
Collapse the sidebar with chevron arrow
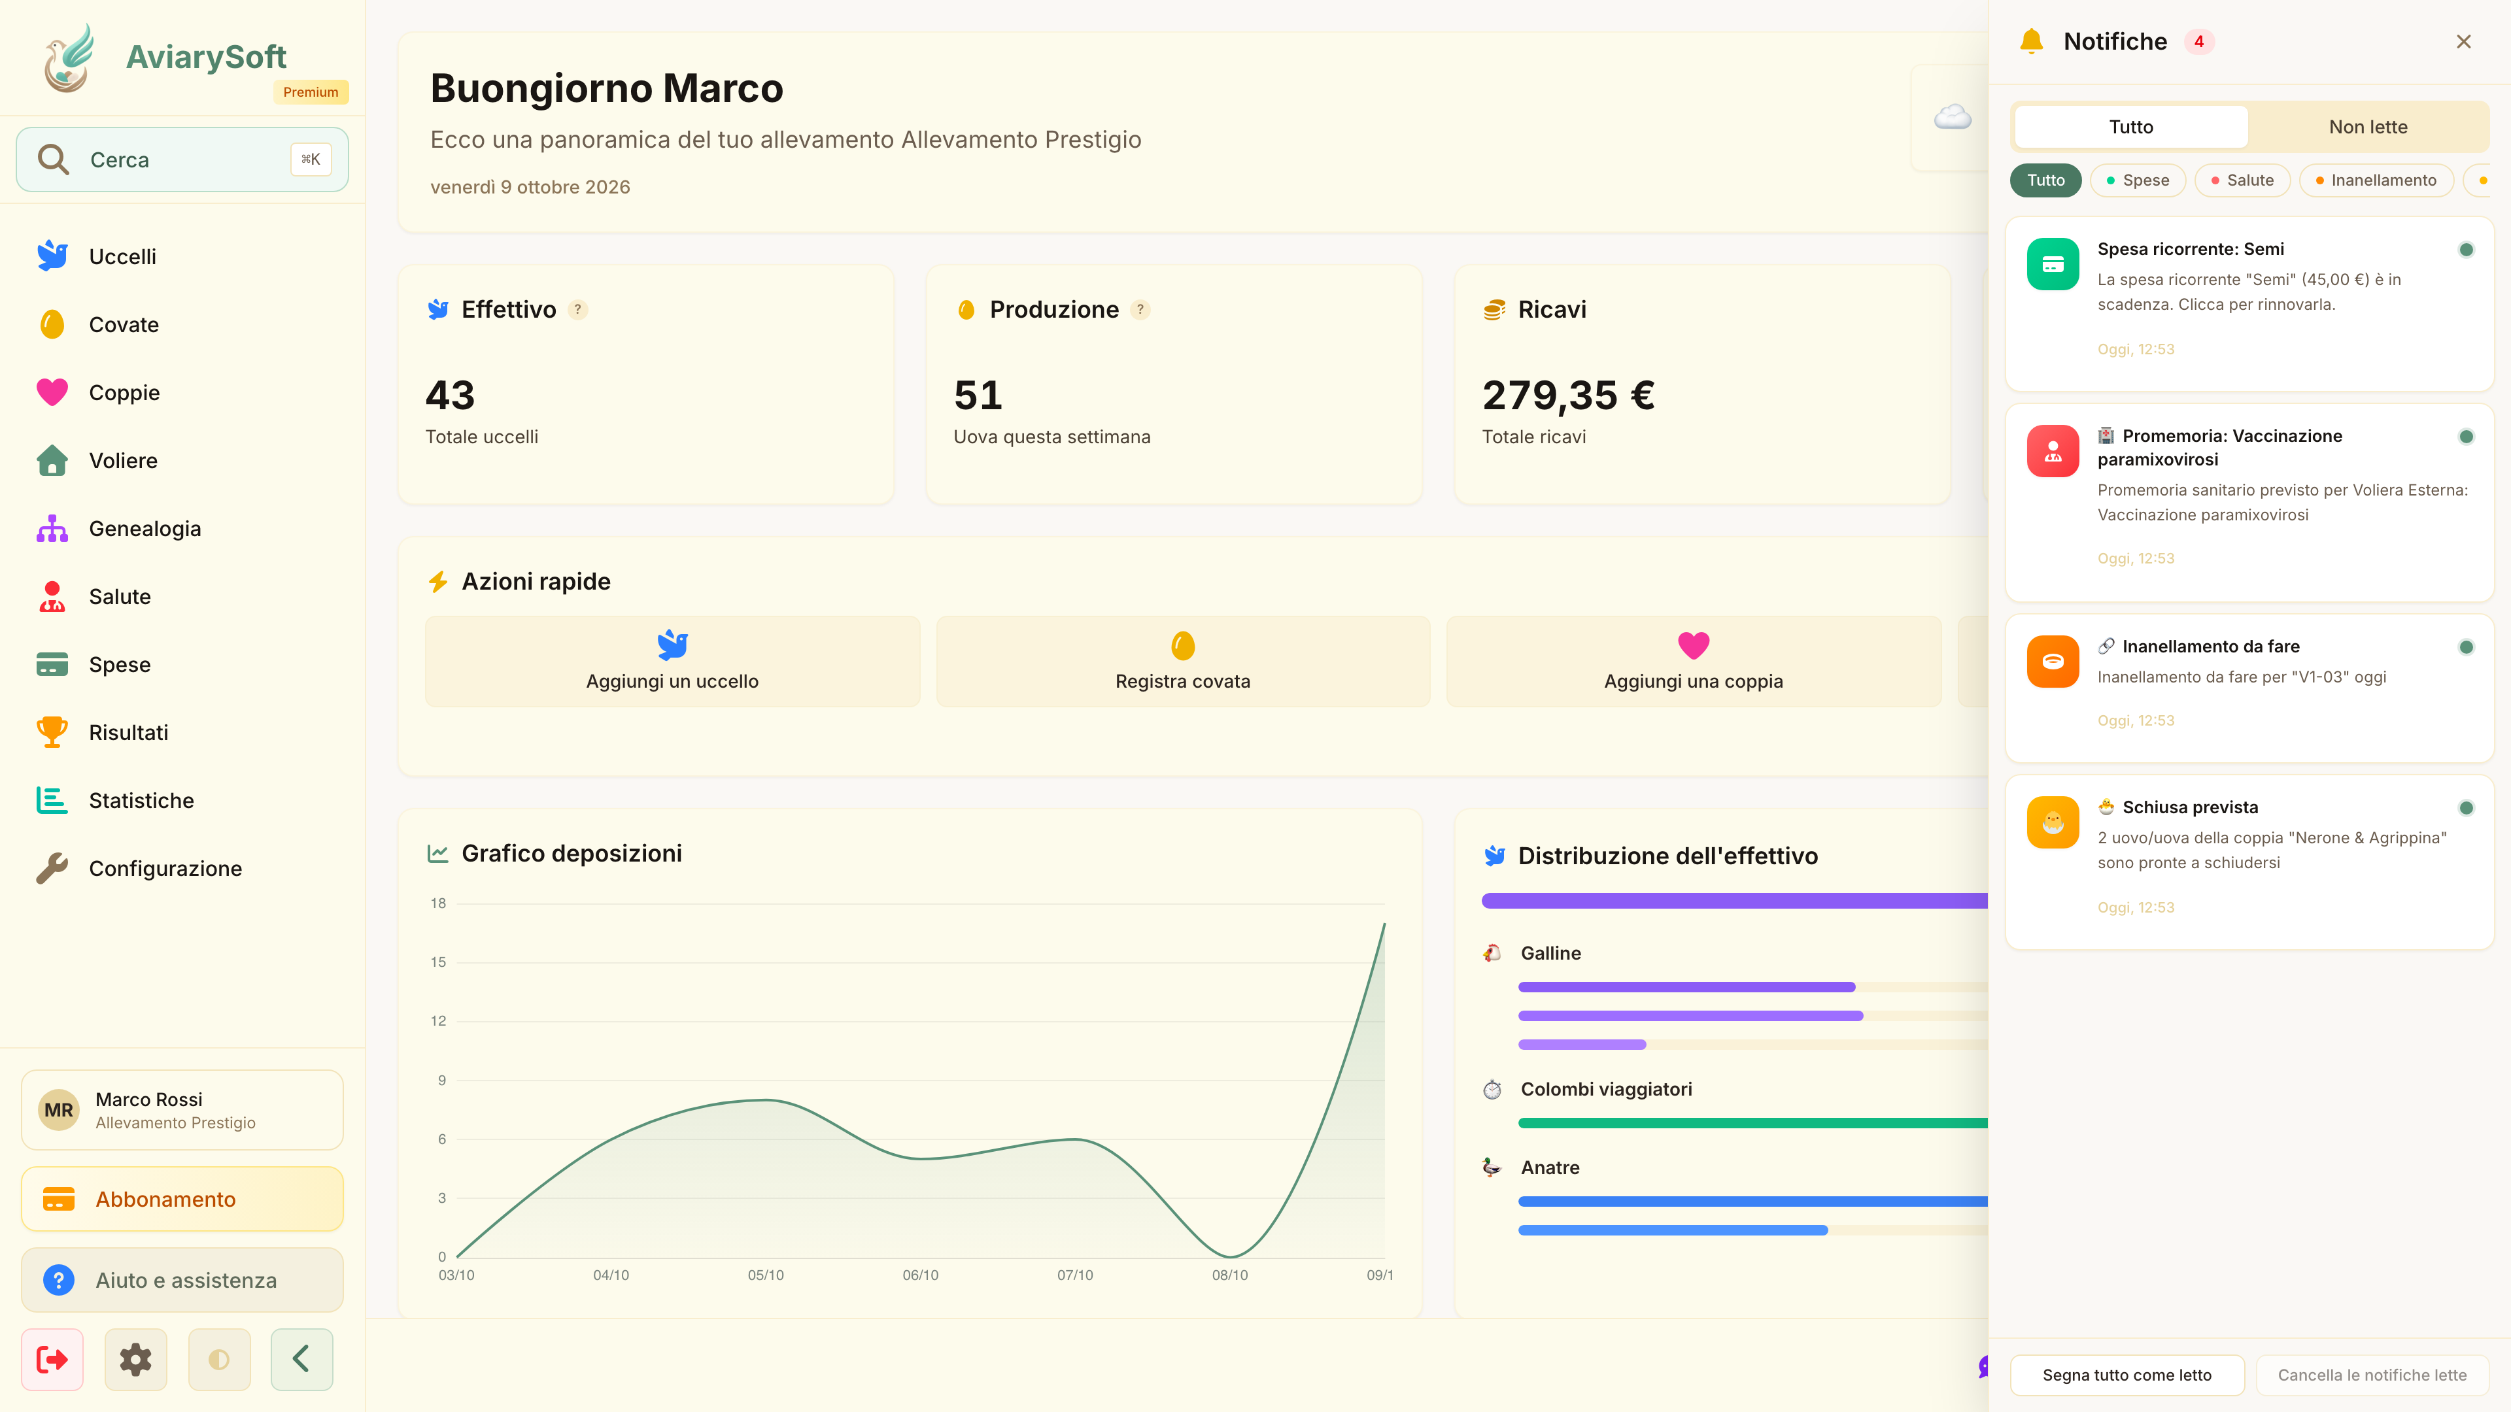302,1360
